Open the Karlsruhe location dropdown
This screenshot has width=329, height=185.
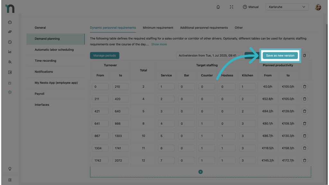pos(287,7)
